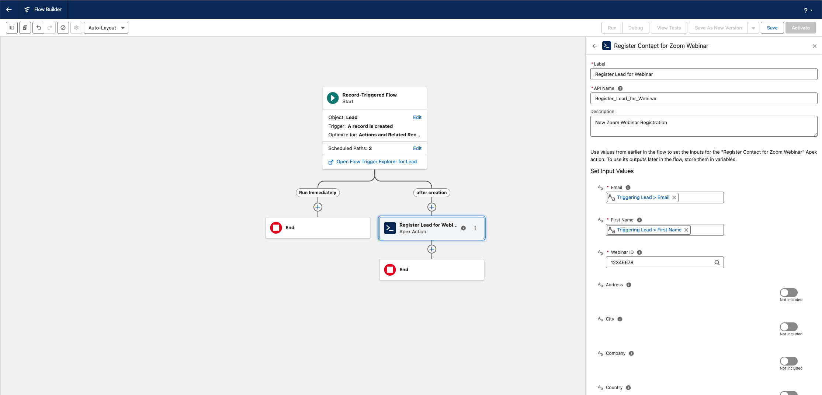The image size is (822, 395).
Task: Click the Webinar ID search icon
Action: (717, 263)
